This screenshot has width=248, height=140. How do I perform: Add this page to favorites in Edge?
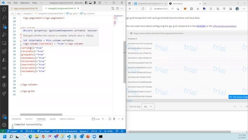click(x=178, y=9)
